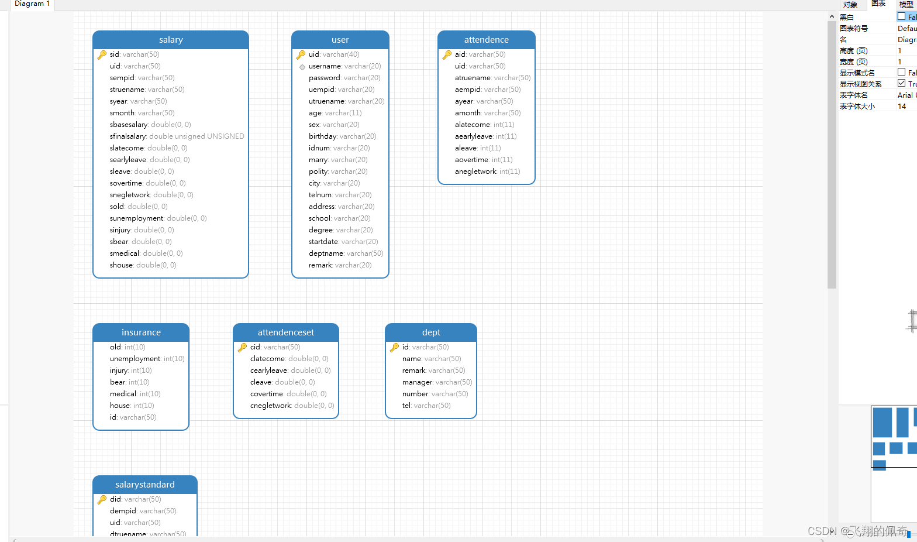
Task: Click the primary key icon beside sid
Action: tap(102, 54)
